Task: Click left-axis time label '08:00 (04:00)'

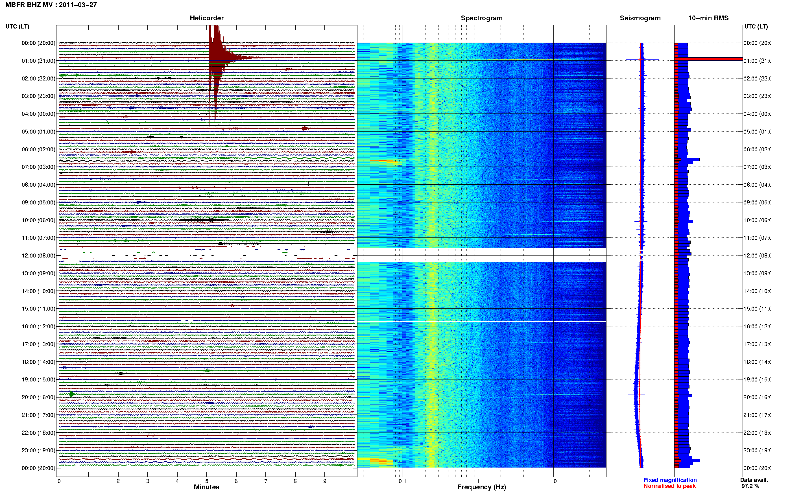Action: [x=38, y=185]
